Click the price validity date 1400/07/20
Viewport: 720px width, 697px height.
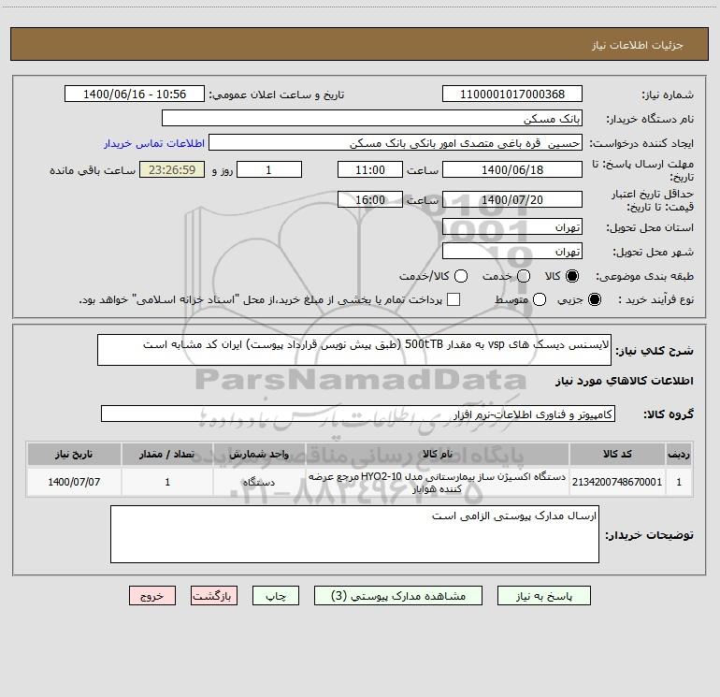coord(512,199)
